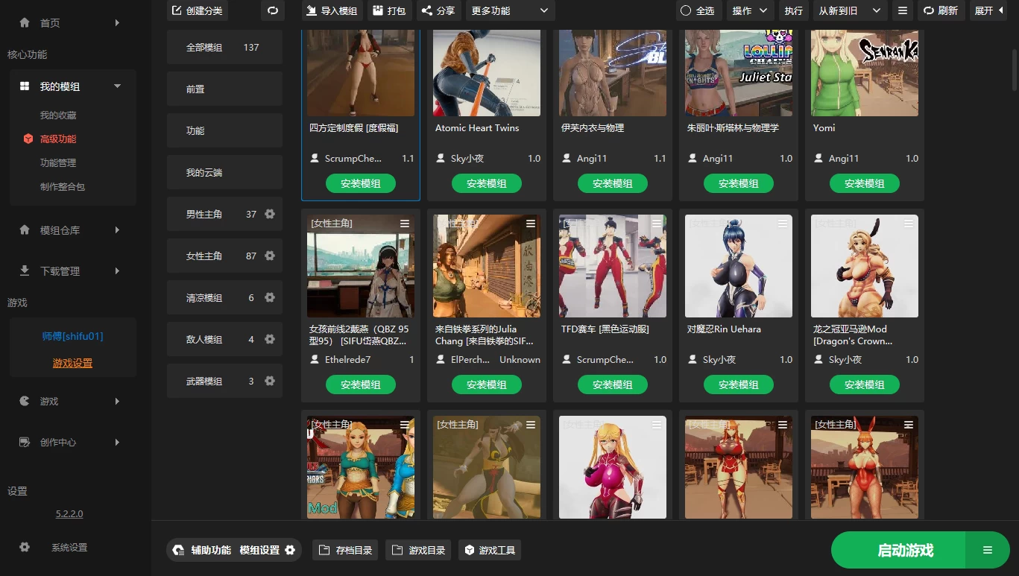Viewport: 1019px width, 576px height.
Task: Install the Atomic Heart Twins mod
Action: click(487, 183)
